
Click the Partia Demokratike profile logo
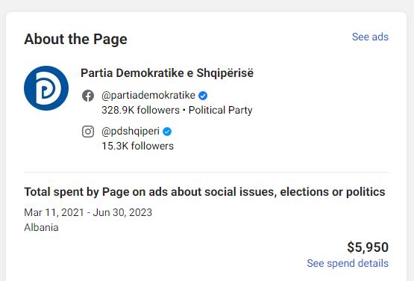[46, 88]
